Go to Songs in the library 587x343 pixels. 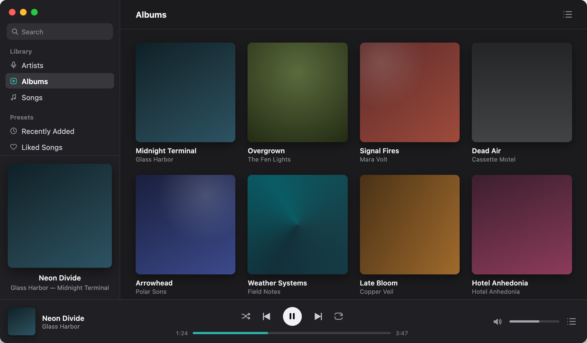coord(60,97)
